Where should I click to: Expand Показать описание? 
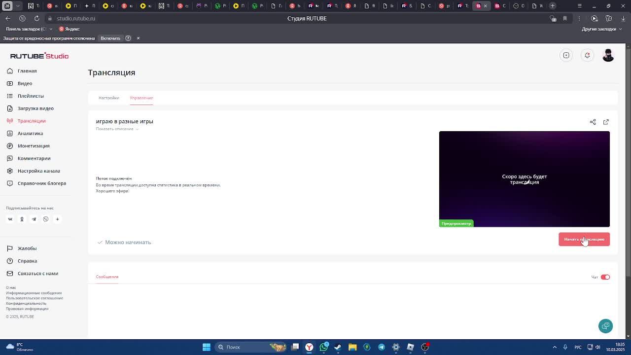[117, 129]
